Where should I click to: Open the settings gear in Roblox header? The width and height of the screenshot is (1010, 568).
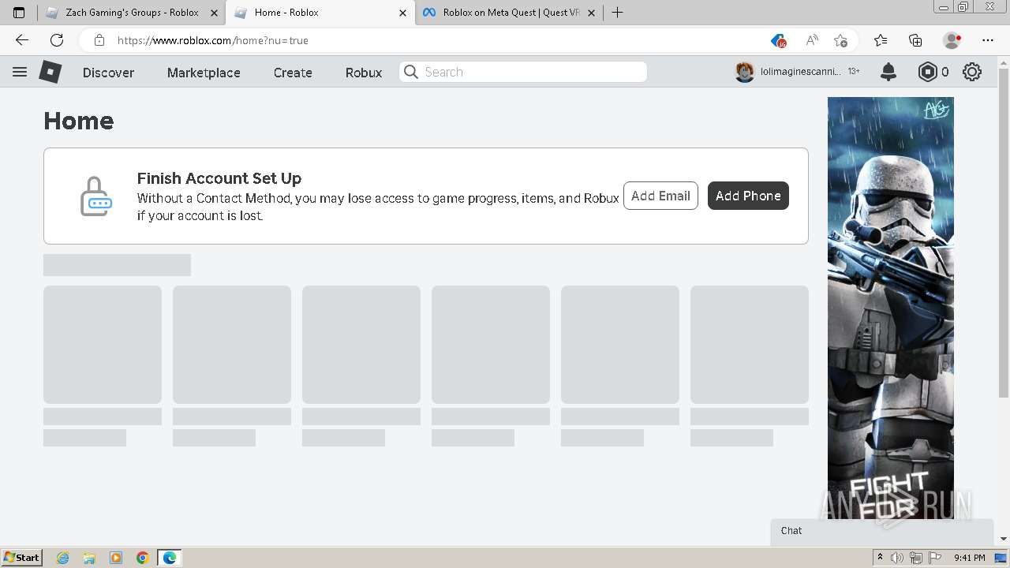coord(972,72)
